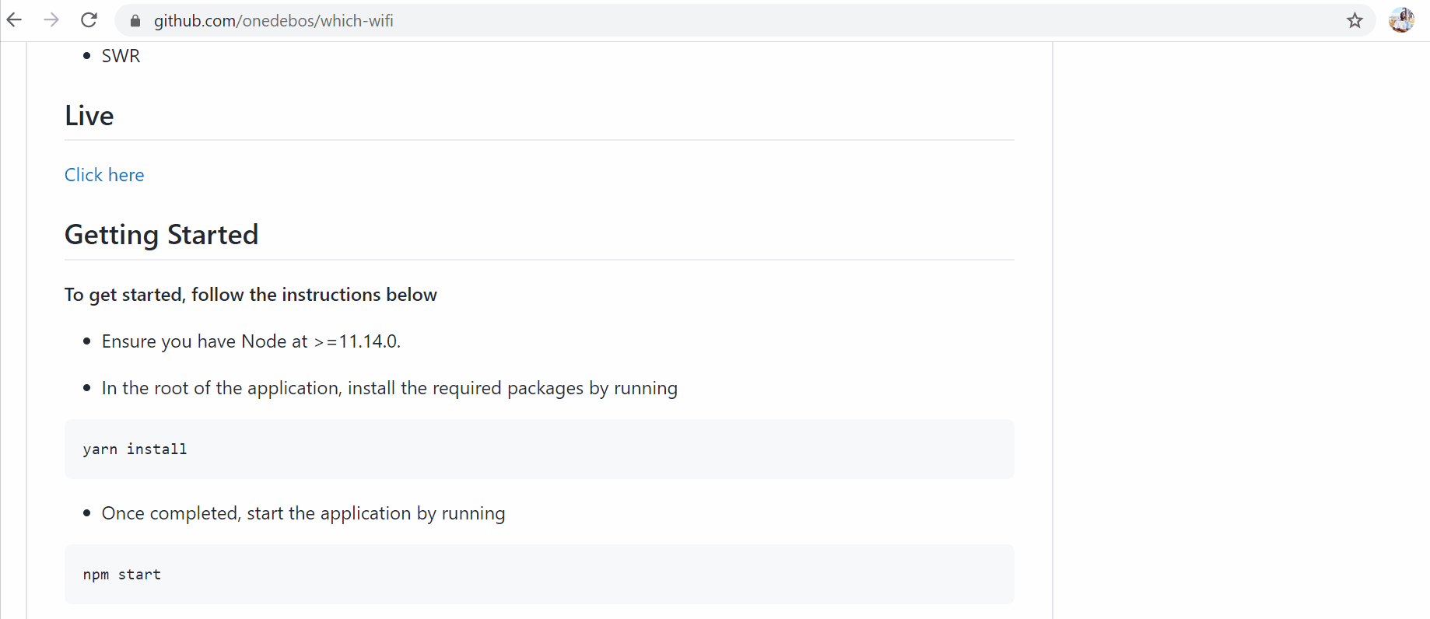Open the Chrome profile avatar
The height and width of the screenshot is (619, 1430).
1401,20
